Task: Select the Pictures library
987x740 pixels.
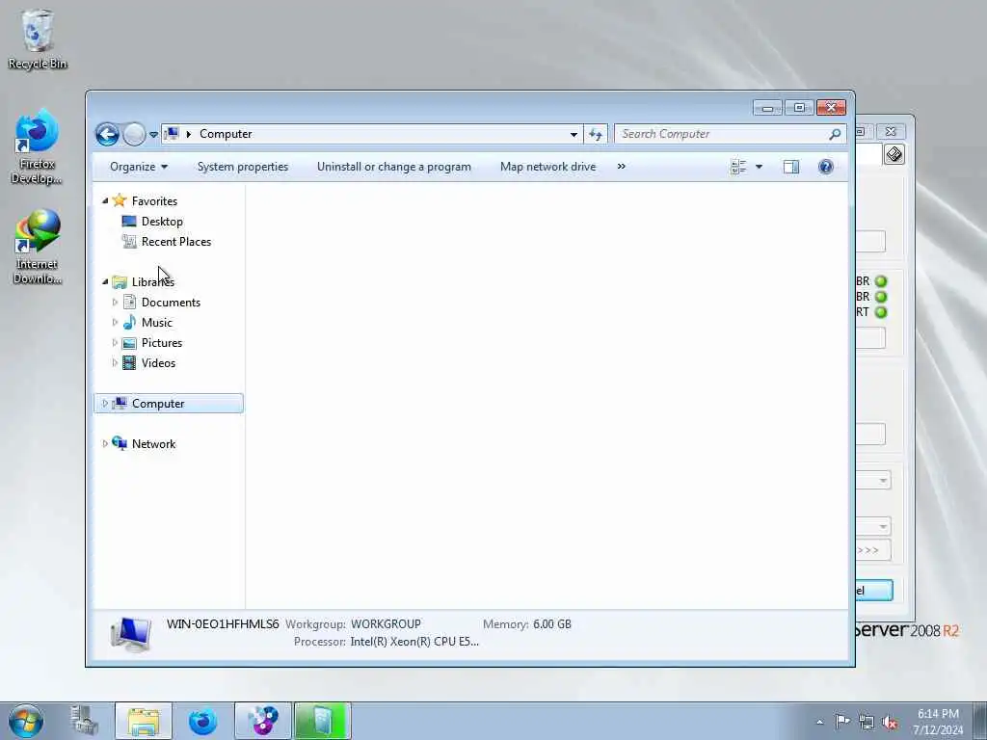Action: tap(162, 343)
